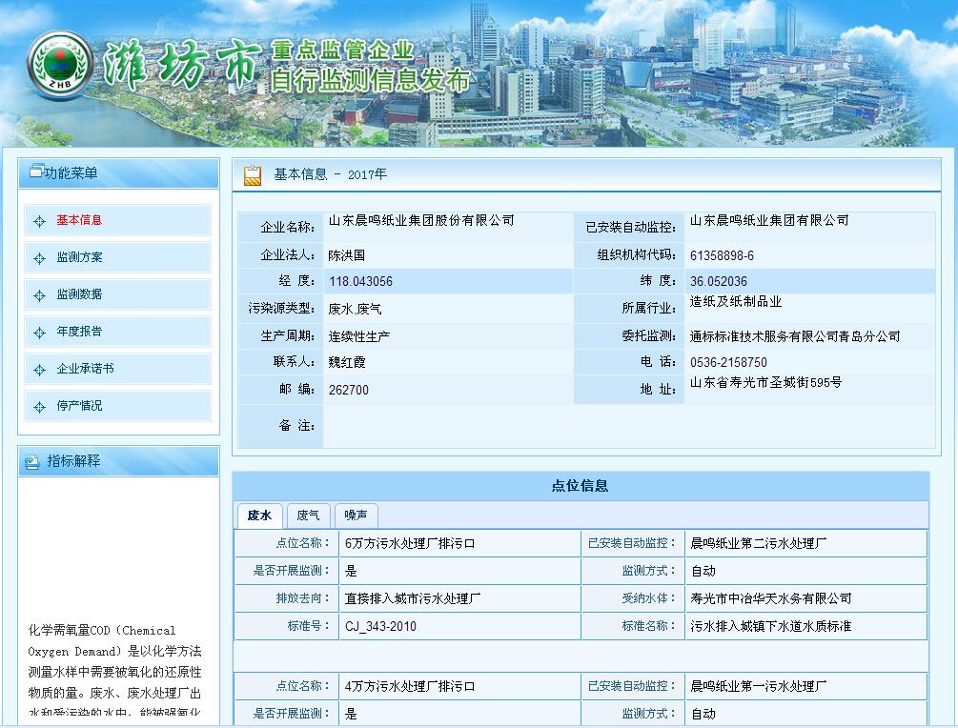This screenshot has width=958, height=728.
Task: Switch to the 噪声 tab
Action: pyautogui.click(x=356, y=516)
